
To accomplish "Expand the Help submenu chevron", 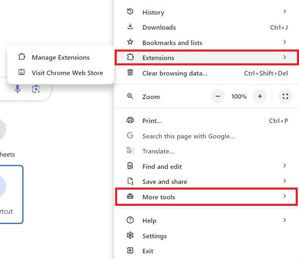I will coord(284,220).
